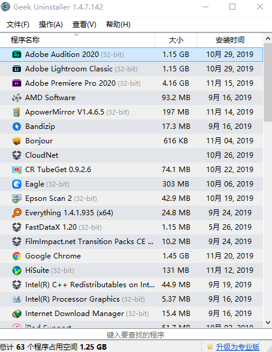Select the Bonjour entry name

pos(39,141)
